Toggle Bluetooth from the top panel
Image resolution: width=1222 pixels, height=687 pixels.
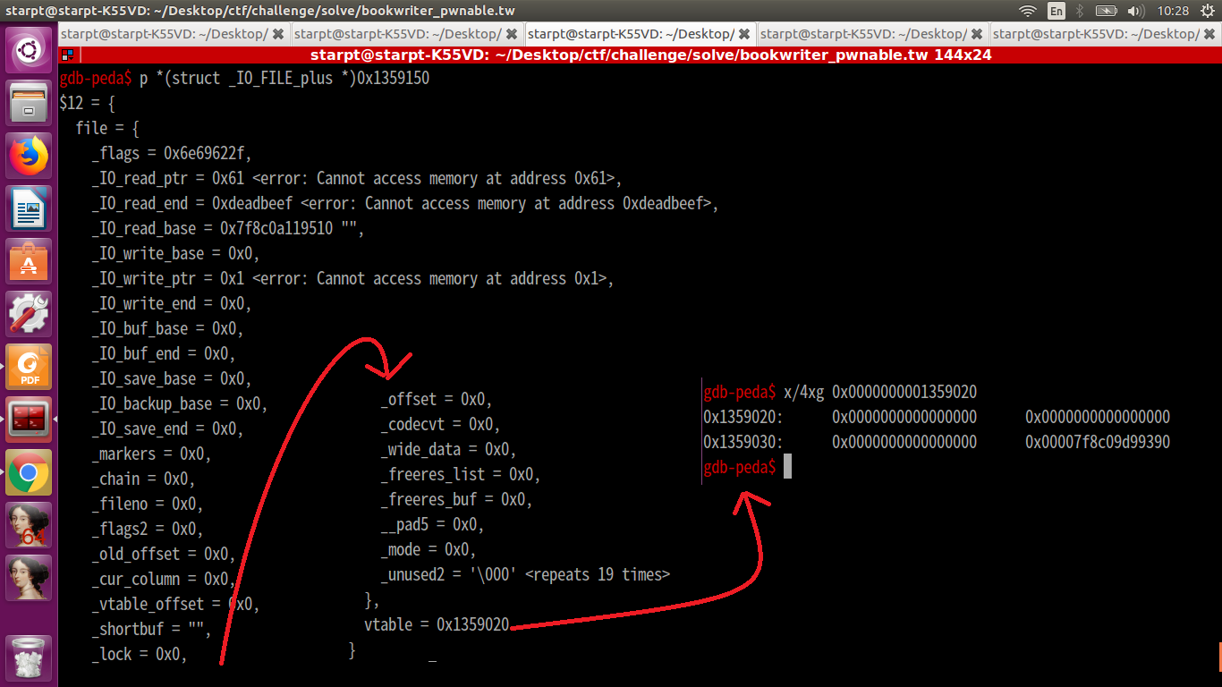pyautogui.click(x=1079, y=12)
